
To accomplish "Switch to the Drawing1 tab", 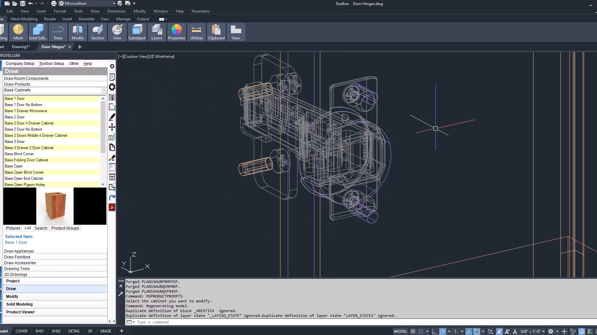I will tap(21, 47).
